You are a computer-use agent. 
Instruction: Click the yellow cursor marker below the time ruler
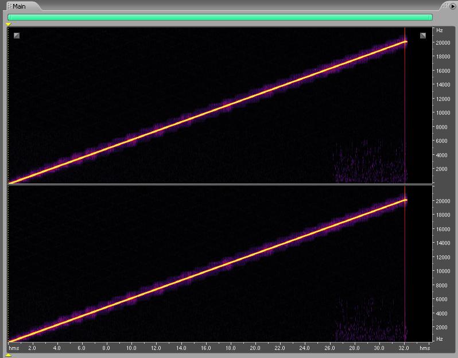coord(9,355)
